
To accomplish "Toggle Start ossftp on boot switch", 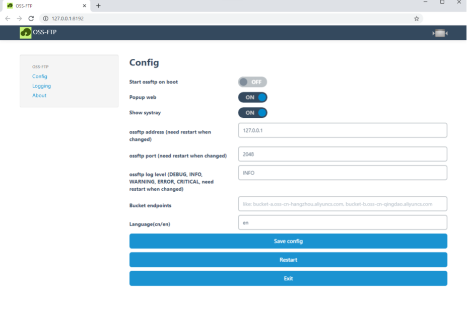I will click(252, 82).
